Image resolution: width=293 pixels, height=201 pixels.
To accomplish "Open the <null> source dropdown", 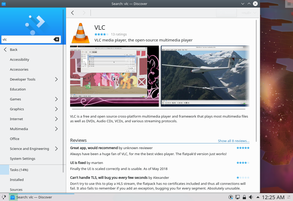I will point(249,13).
